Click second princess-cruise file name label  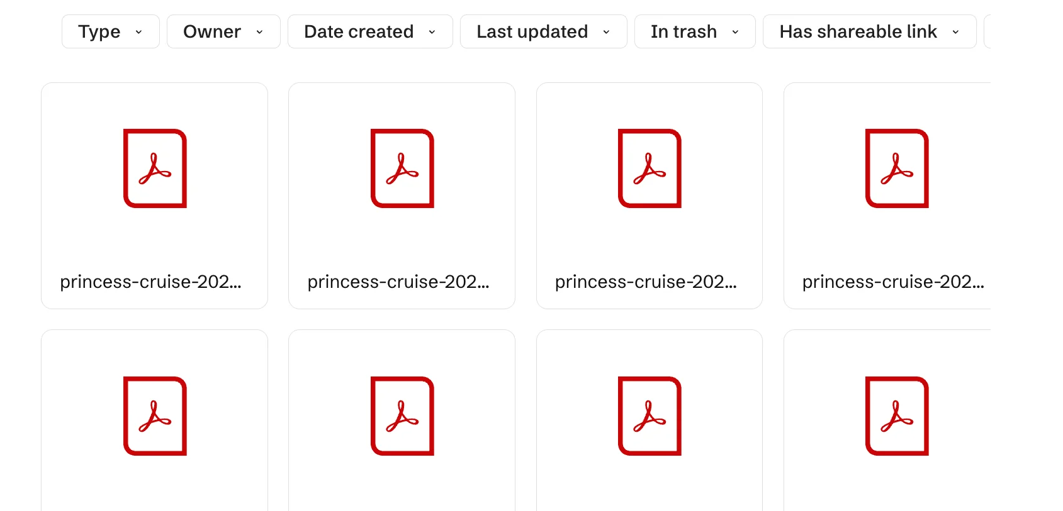point(398,282)
